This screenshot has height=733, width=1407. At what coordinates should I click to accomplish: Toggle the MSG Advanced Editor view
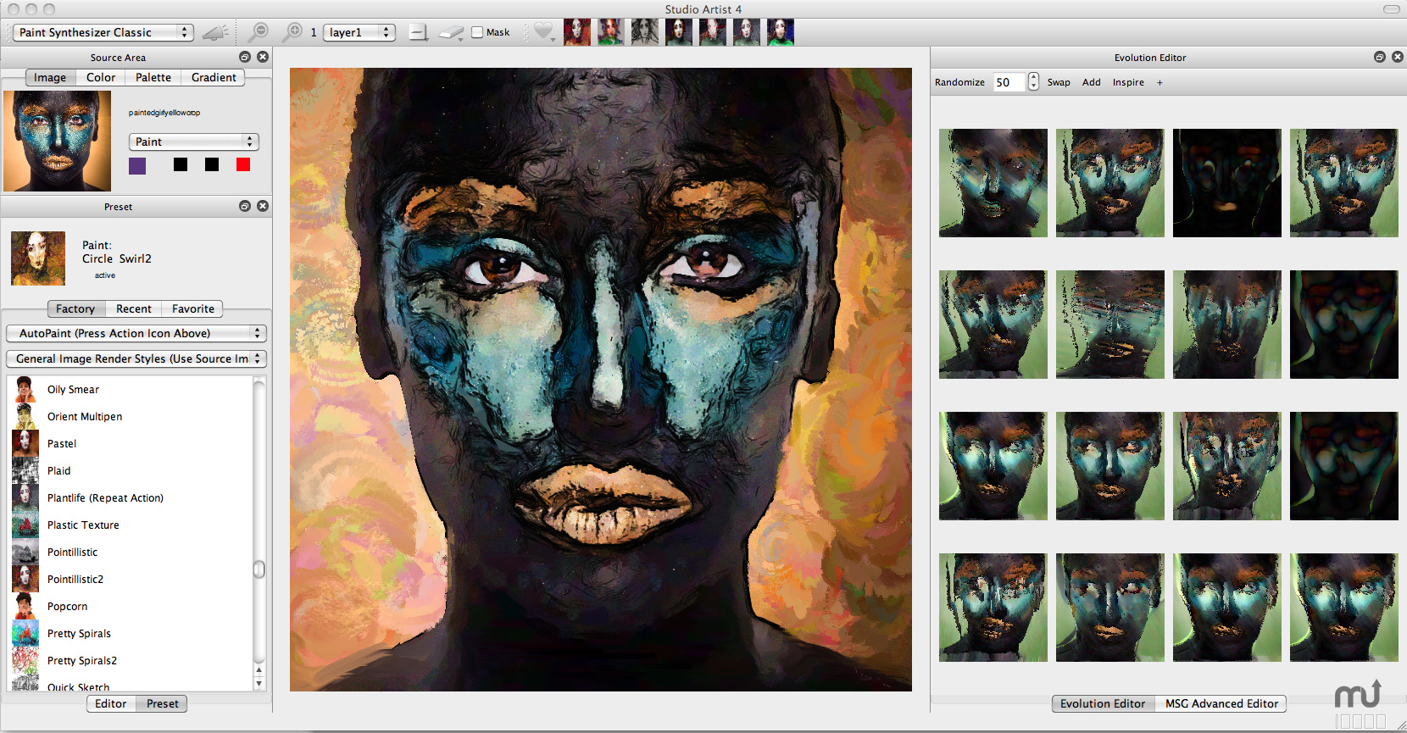click(1221, 703)
